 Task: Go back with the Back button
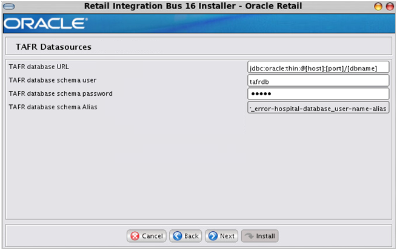click(185, 236)
